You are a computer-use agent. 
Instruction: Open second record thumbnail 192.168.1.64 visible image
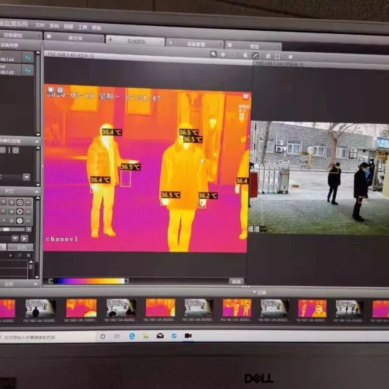[40, 308]
